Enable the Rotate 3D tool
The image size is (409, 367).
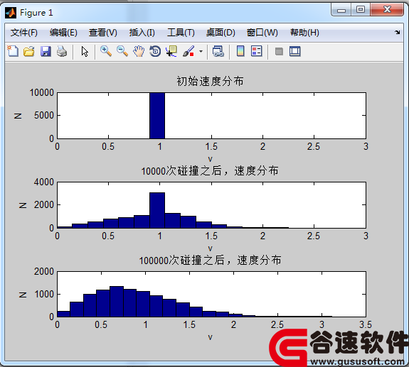[155, 51]
